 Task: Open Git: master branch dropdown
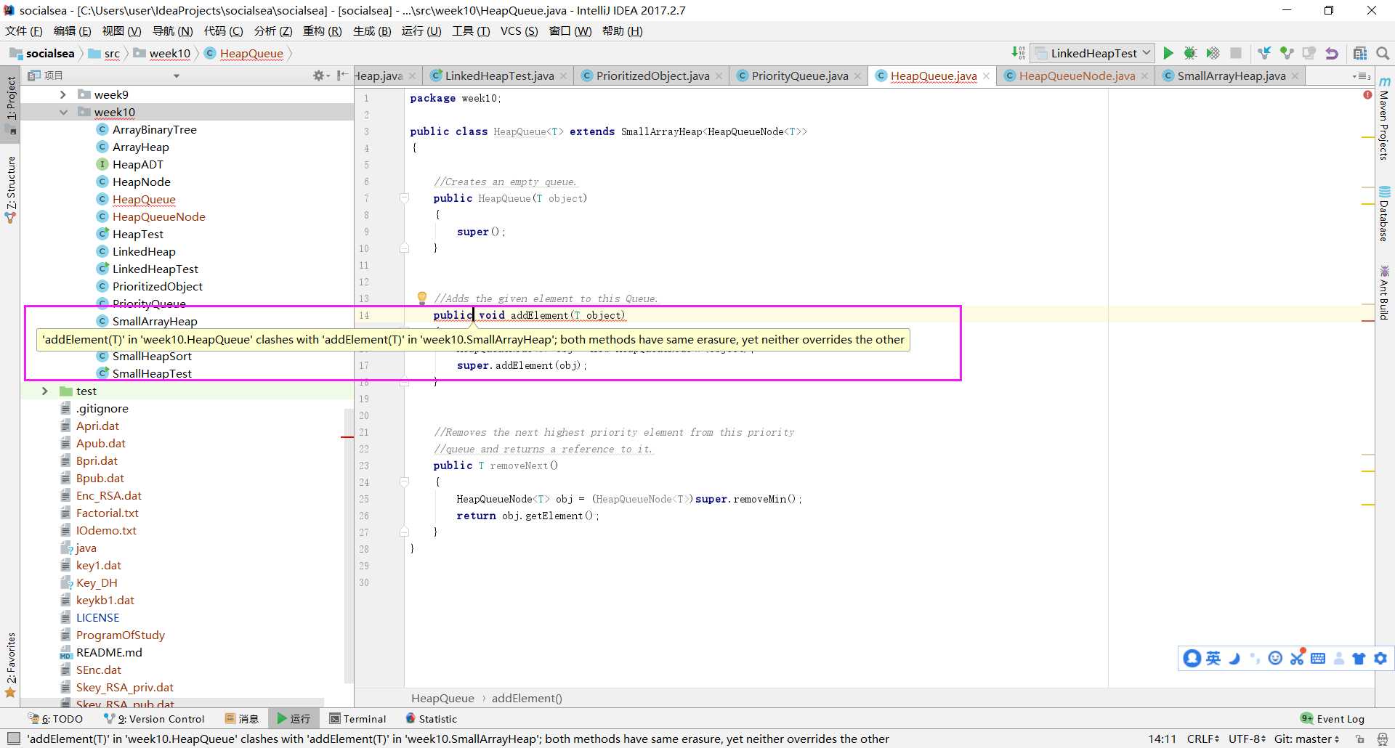(1306, 739)
